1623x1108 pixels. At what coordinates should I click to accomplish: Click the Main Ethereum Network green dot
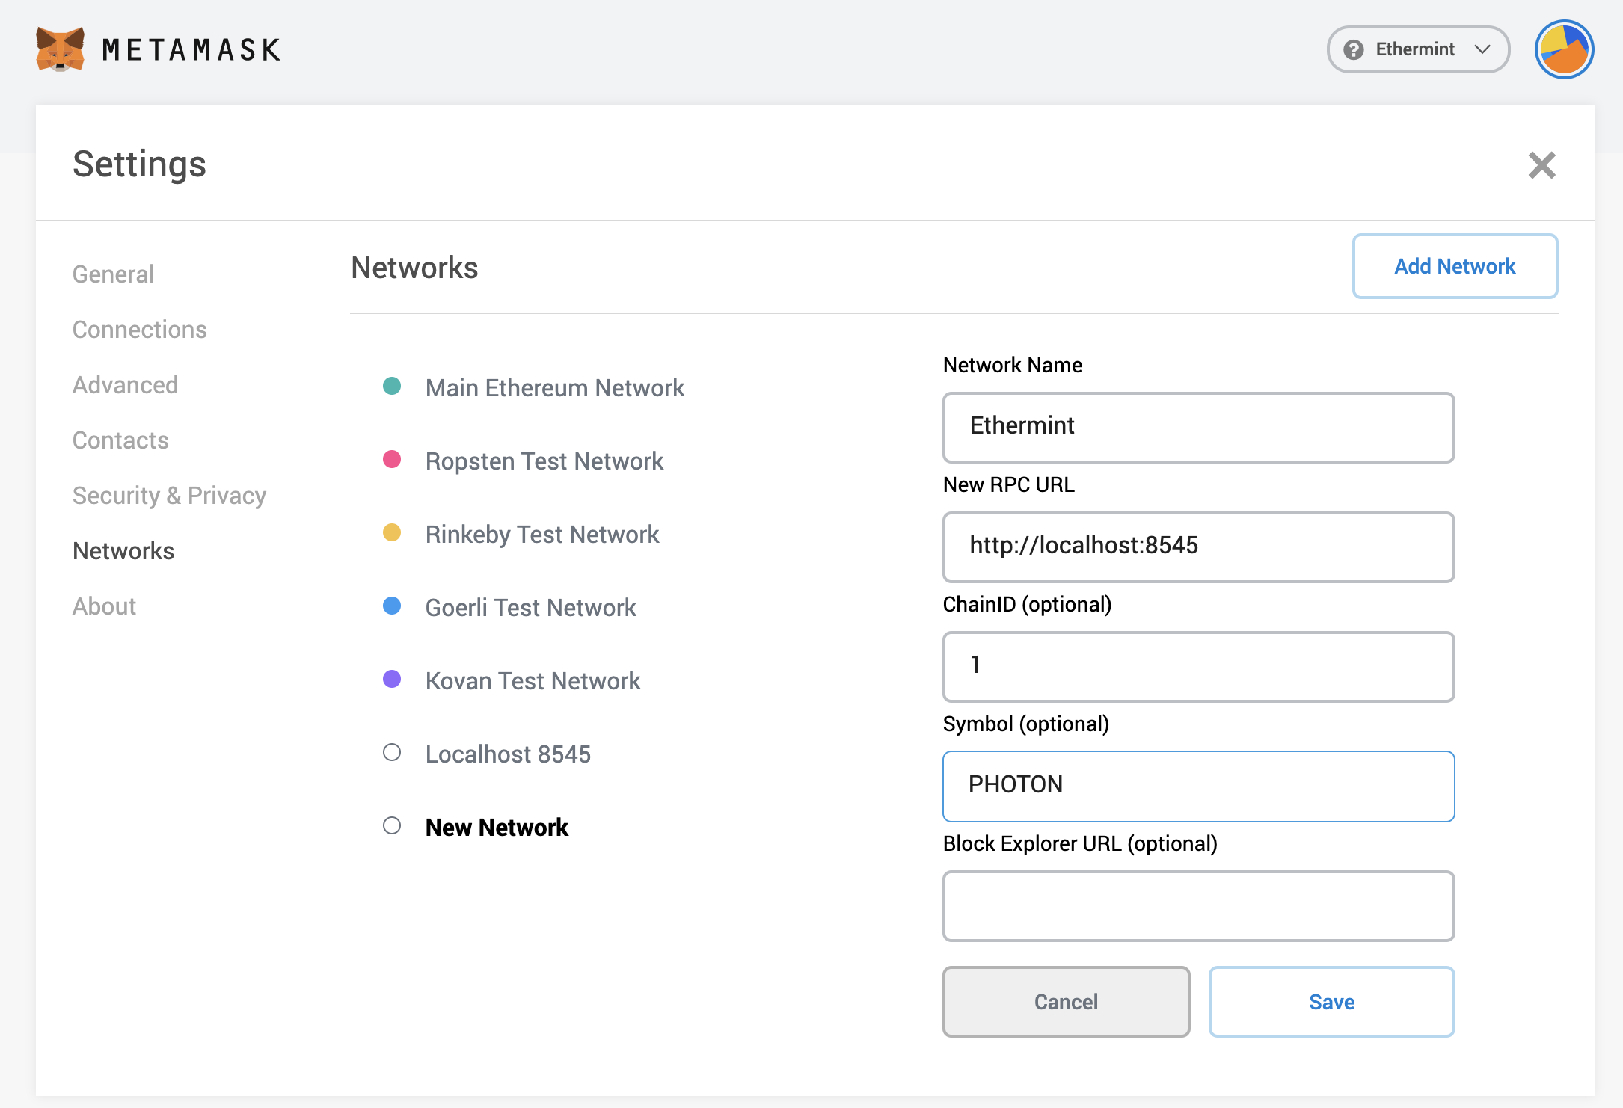(392, 387)
